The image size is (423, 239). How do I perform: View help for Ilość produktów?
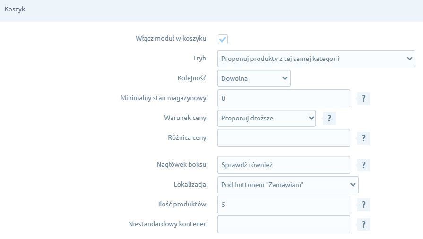363,205
